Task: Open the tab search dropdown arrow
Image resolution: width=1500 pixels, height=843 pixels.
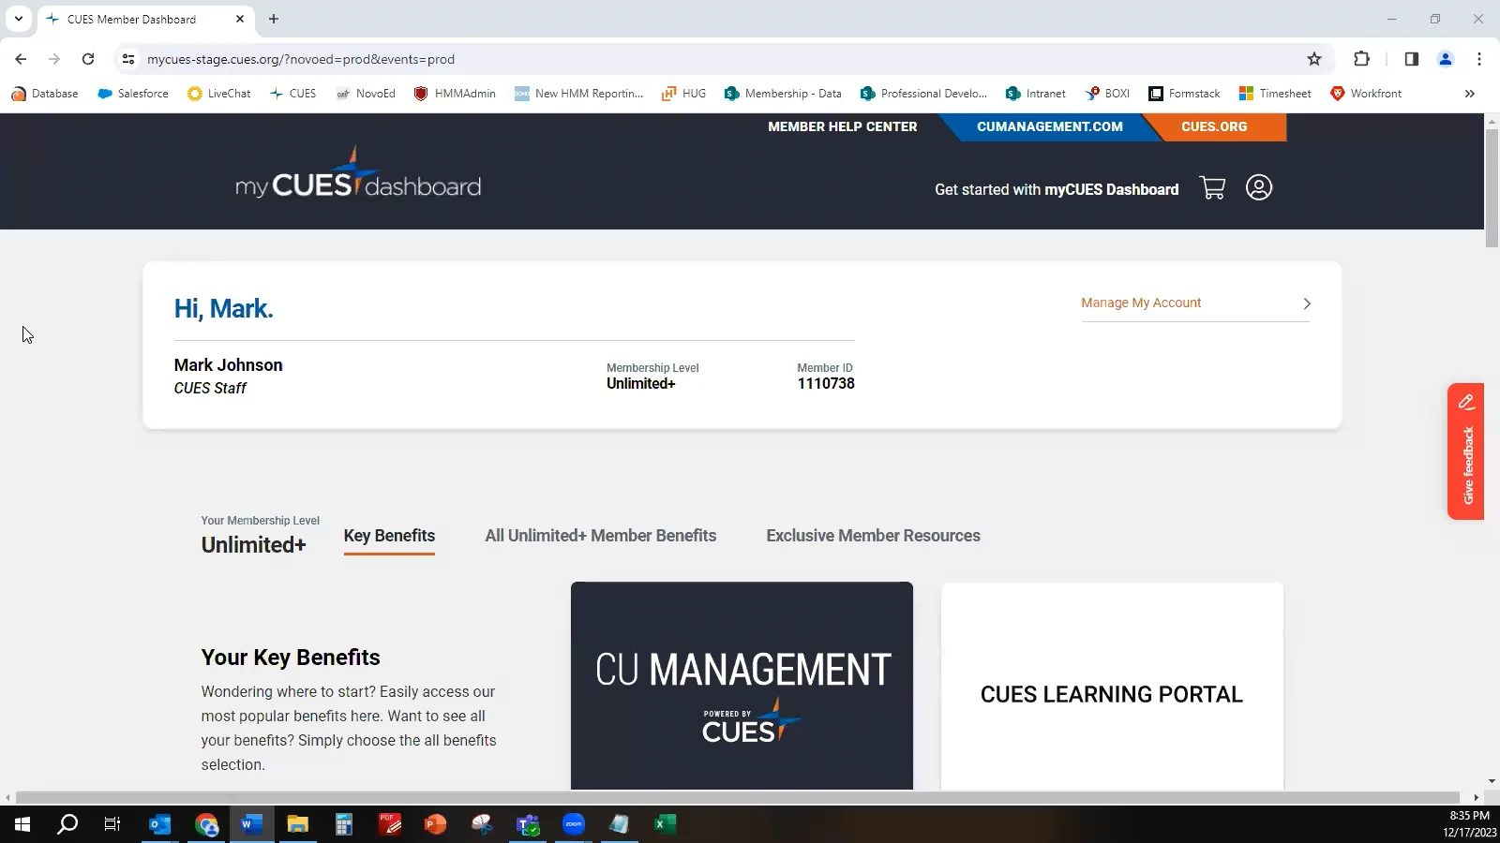Action: (x=18, y=18)
